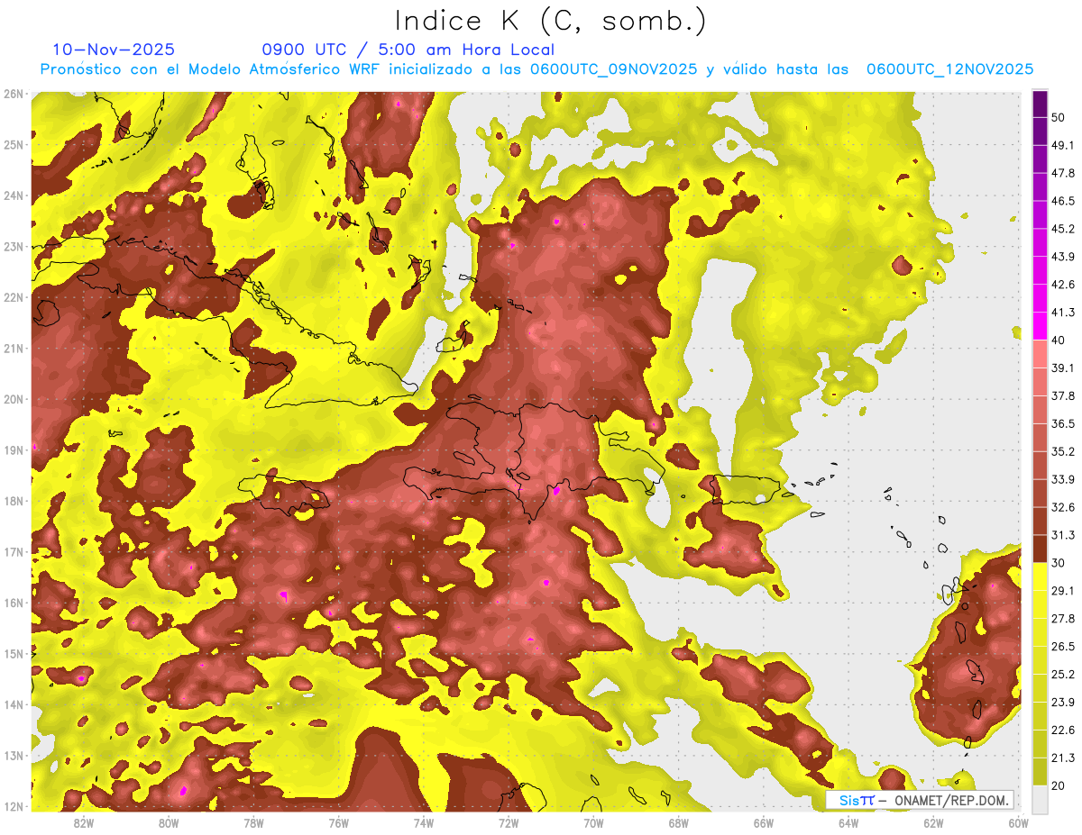Click the '31.3' colorbar value
This screenshot has height=835, width=1082.
(1063, 535)
